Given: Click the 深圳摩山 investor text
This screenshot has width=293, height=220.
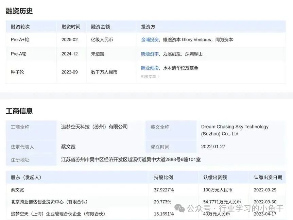Looking at the screenshot, I should point(194,54).
